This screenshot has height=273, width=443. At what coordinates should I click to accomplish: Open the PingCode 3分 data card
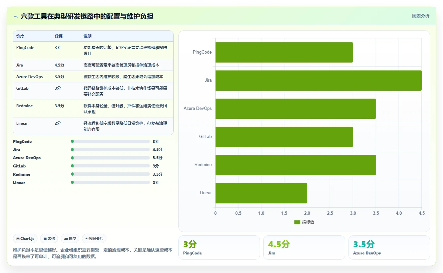tap(219, 248)
